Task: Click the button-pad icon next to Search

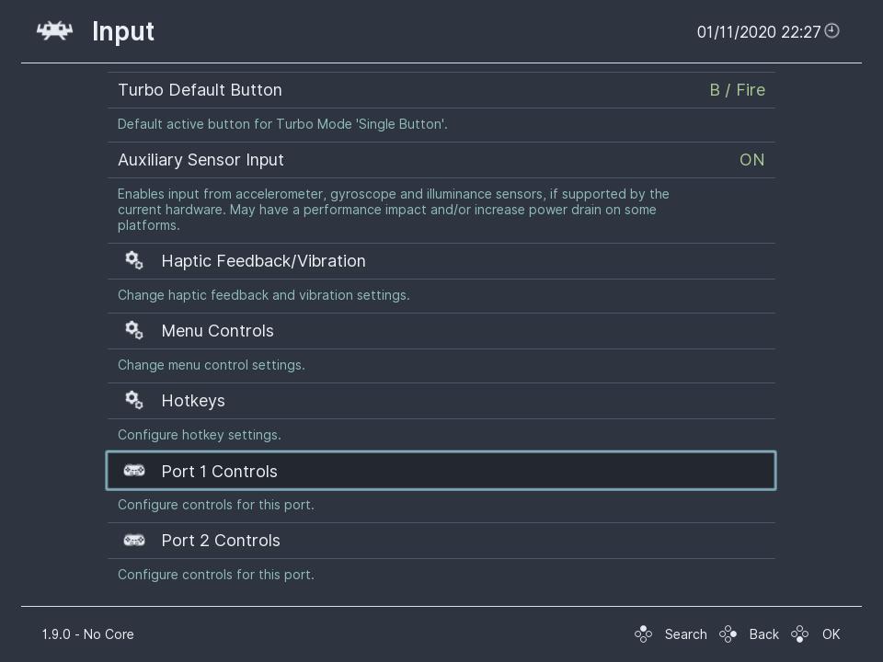Action: 643,633
